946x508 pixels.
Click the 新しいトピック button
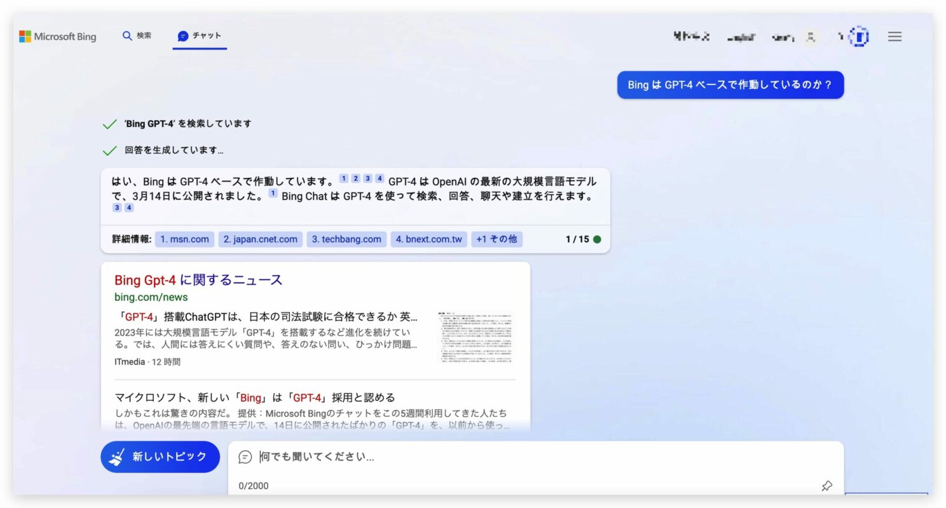click(160, 457)
